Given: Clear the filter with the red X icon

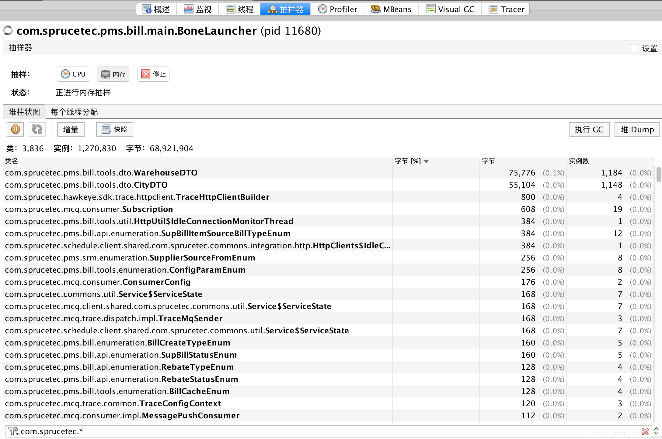Looking at the screenshot, I should (x=645, y=431).
